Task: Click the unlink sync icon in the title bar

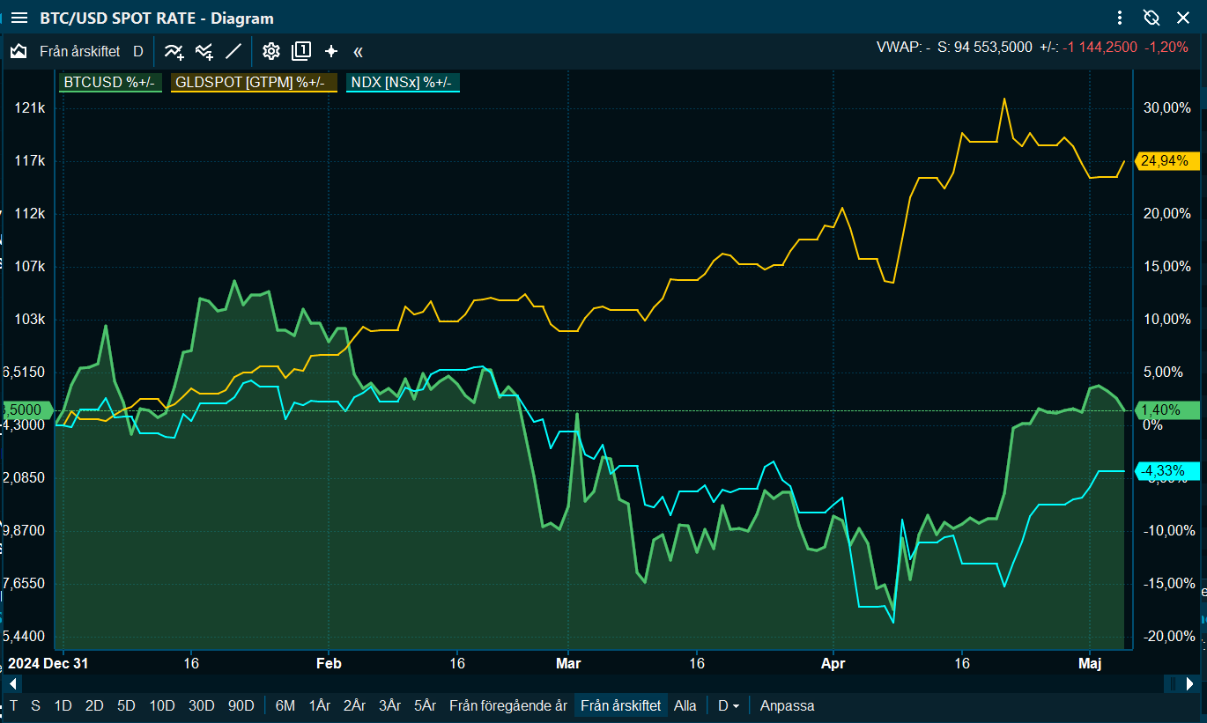Action: [1151, 18]
